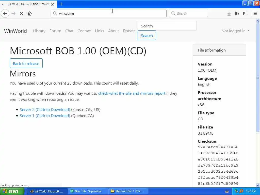Stop loading the page with X button
Screen dimensions: 260x195
[x=22, y=13]
